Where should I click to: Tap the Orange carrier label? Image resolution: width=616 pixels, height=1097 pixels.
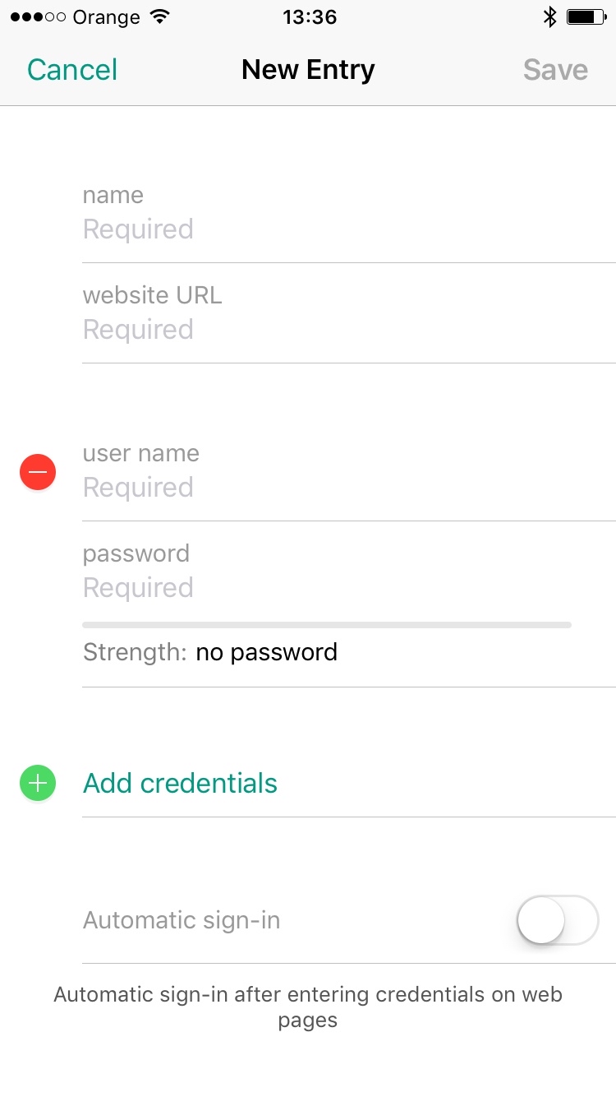(x=106, y=16)
